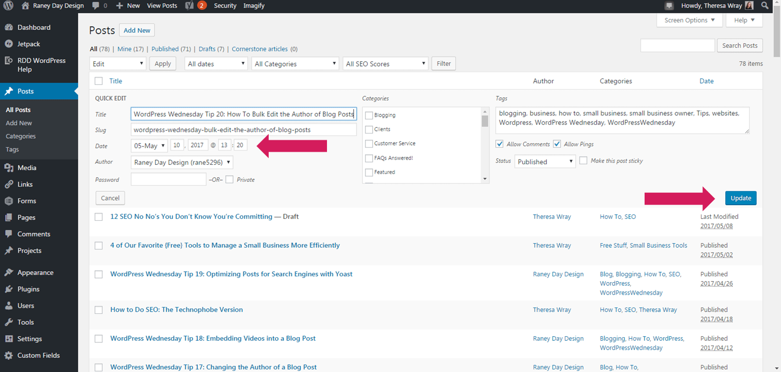Open the All SEO Scores dropdown
This screenshot has width=781, height=372.
(385, 63)
